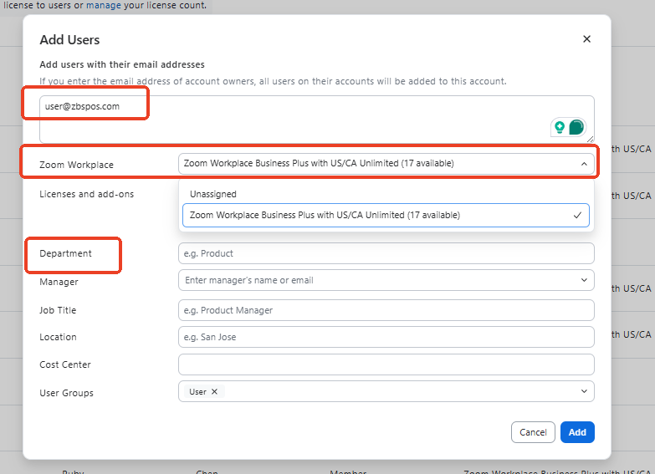Click the Manager label
The image size is (655, 474).
coord(59,282)
